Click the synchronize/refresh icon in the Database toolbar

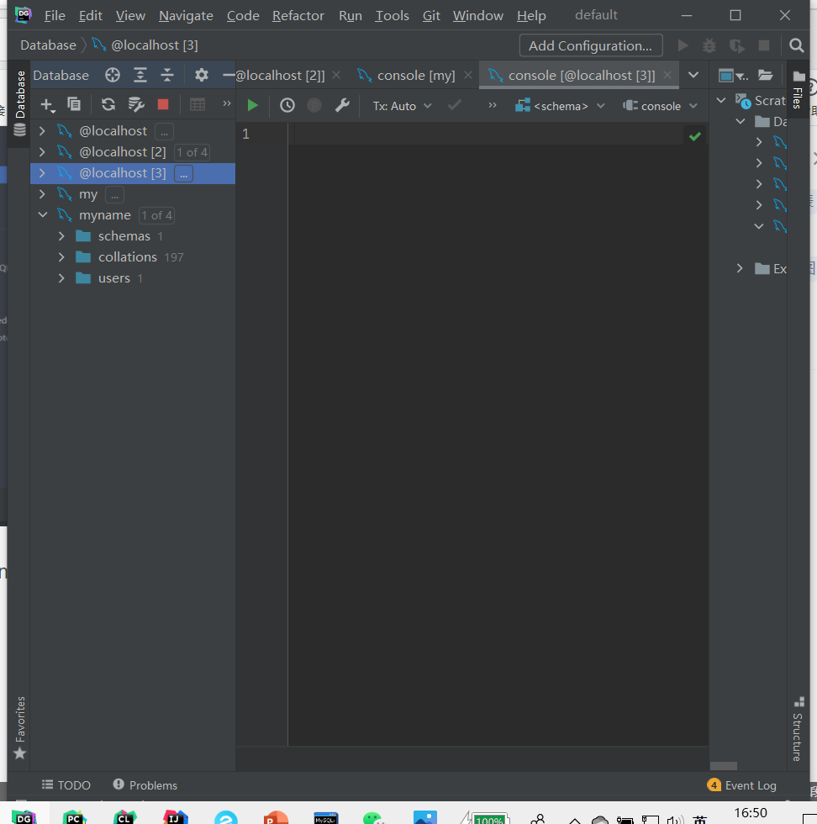[108, 104]
